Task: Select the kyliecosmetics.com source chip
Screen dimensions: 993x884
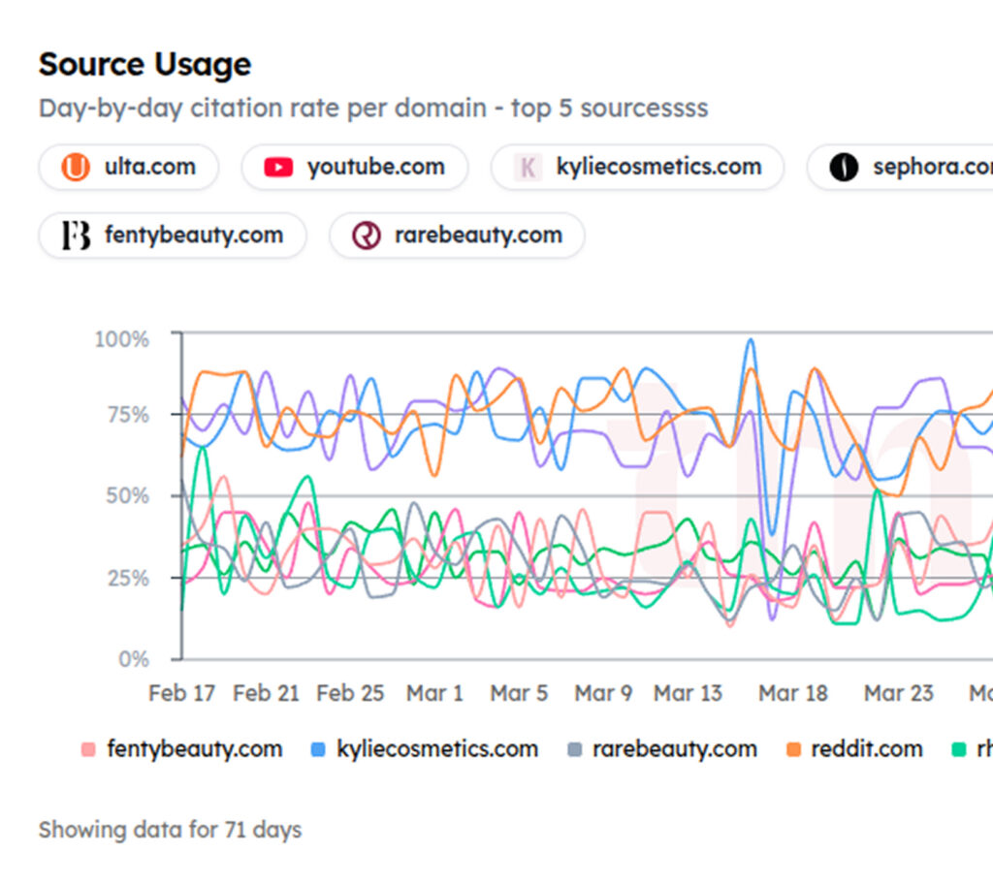Action: coord(637,167)
